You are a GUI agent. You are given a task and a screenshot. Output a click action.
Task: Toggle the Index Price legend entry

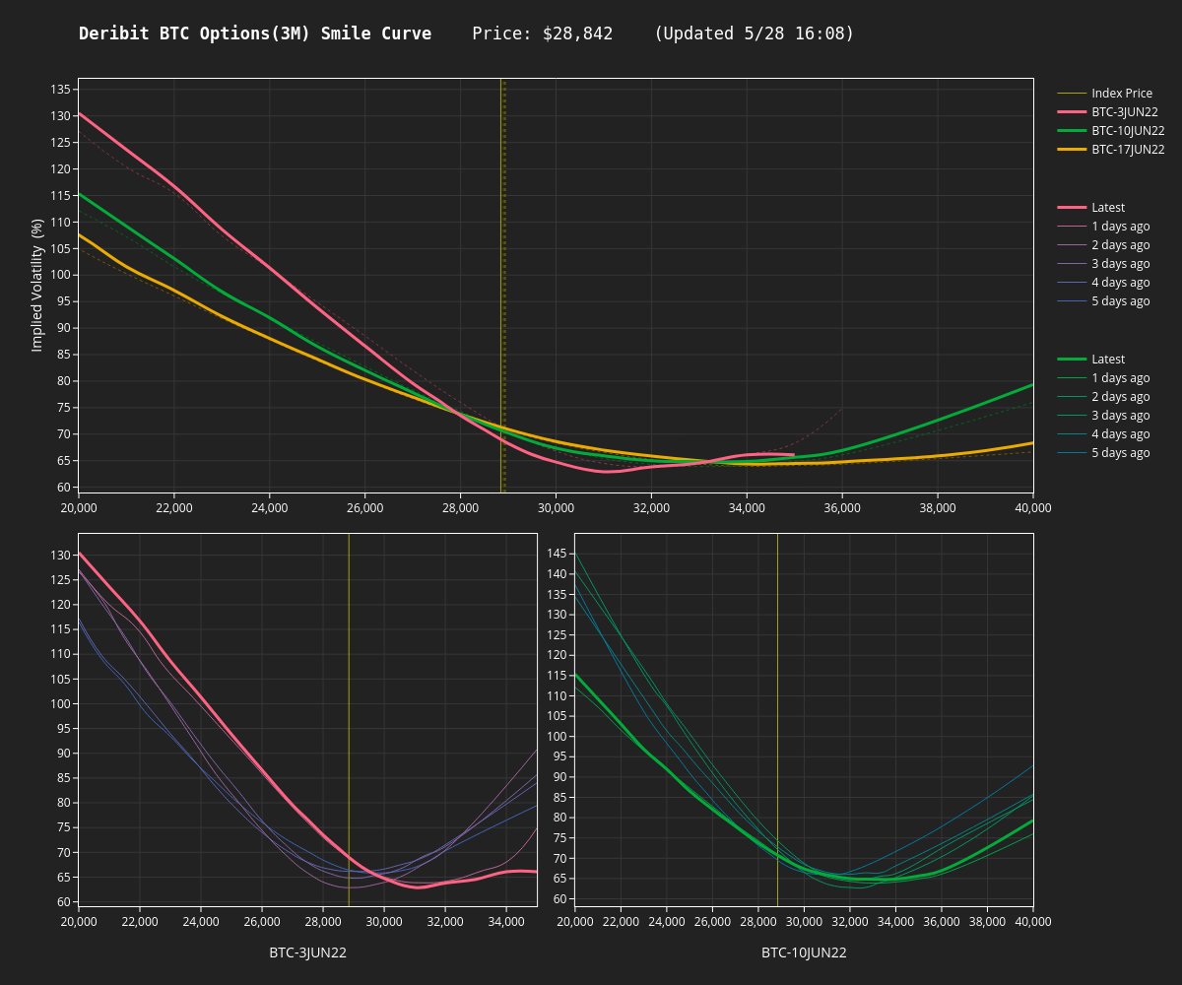point(1104,94)
